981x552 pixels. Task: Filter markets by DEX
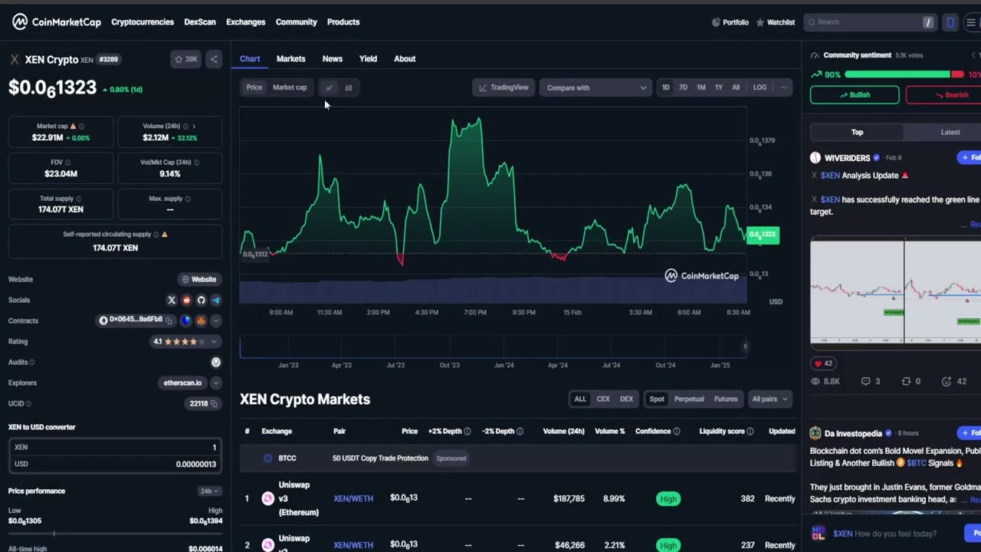coord(626,399)
